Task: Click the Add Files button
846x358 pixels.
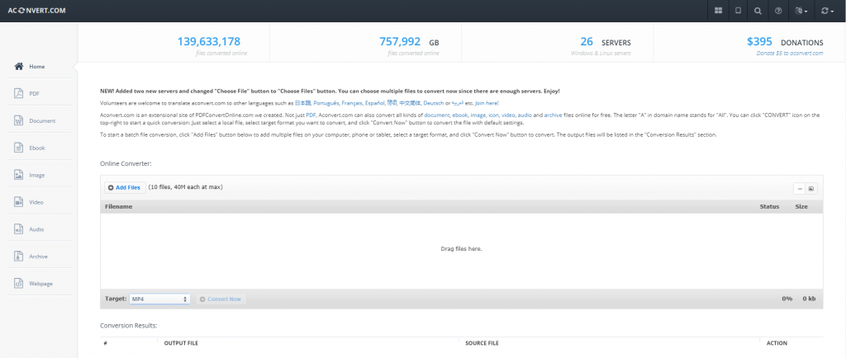Action: click(124, 187)
